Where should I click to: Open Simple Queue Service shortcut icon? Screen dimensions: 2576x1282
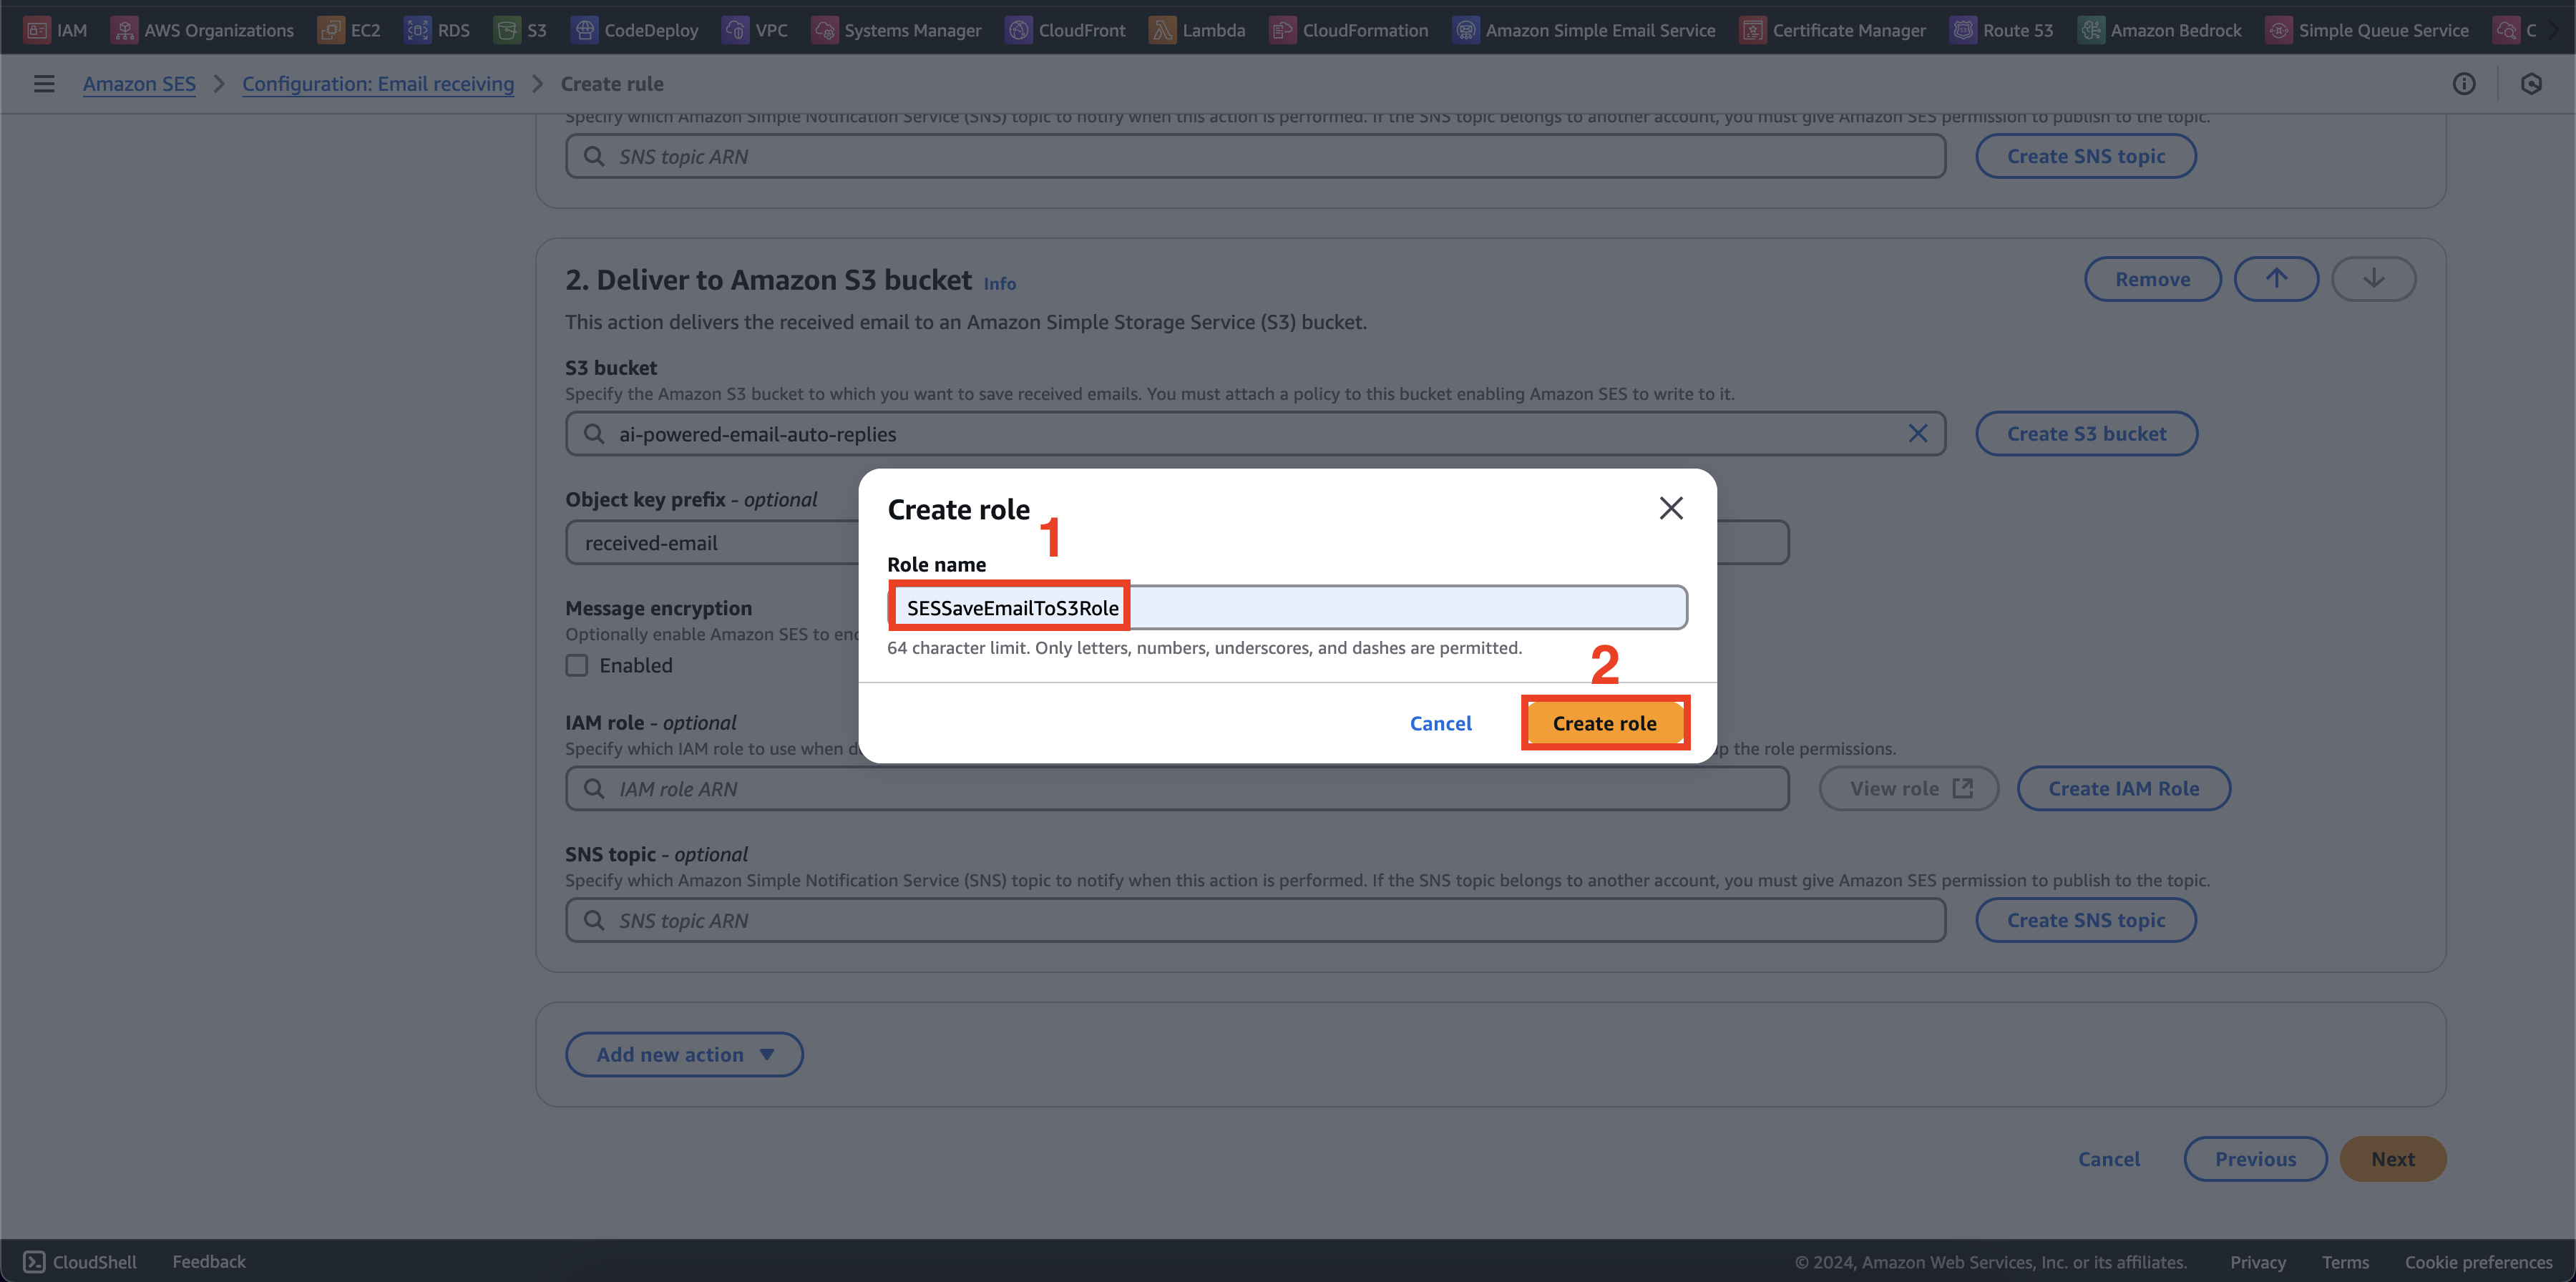(x=2279, y=30)
